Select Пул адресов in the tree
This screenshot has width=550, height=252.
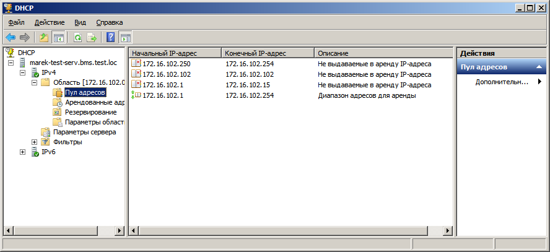coord(85,92)
